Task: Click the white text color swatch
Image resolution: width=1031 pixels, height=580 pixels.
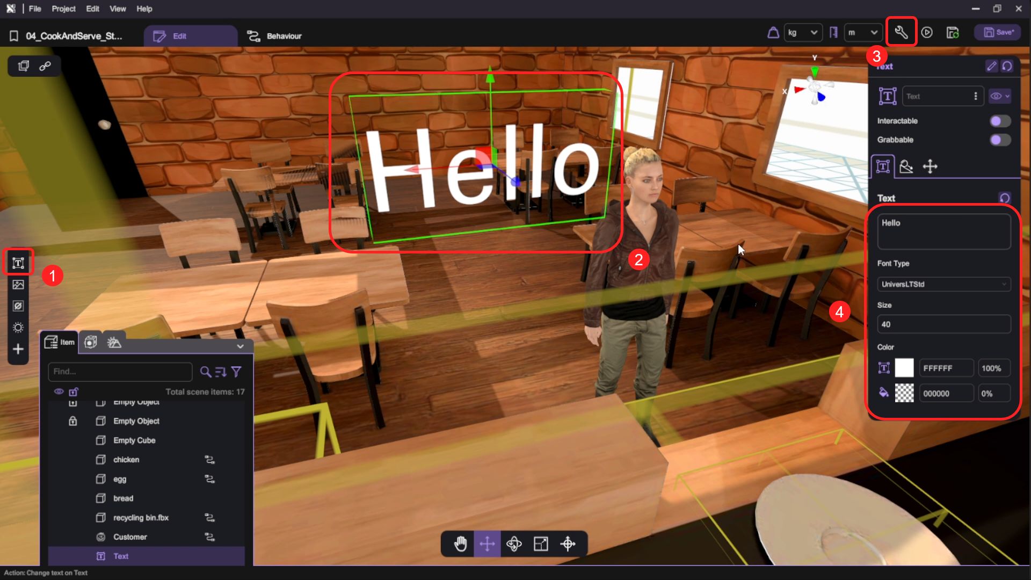Action: pos(904,368)
